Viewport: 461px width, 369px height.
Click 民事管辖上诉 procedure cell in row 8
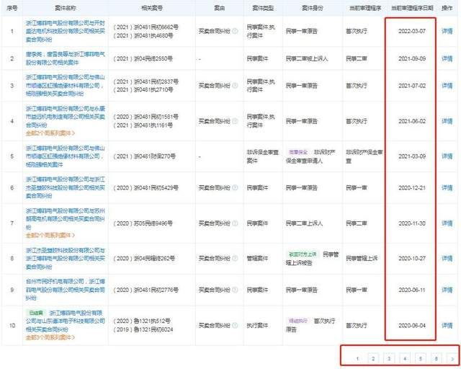(362, 258)
